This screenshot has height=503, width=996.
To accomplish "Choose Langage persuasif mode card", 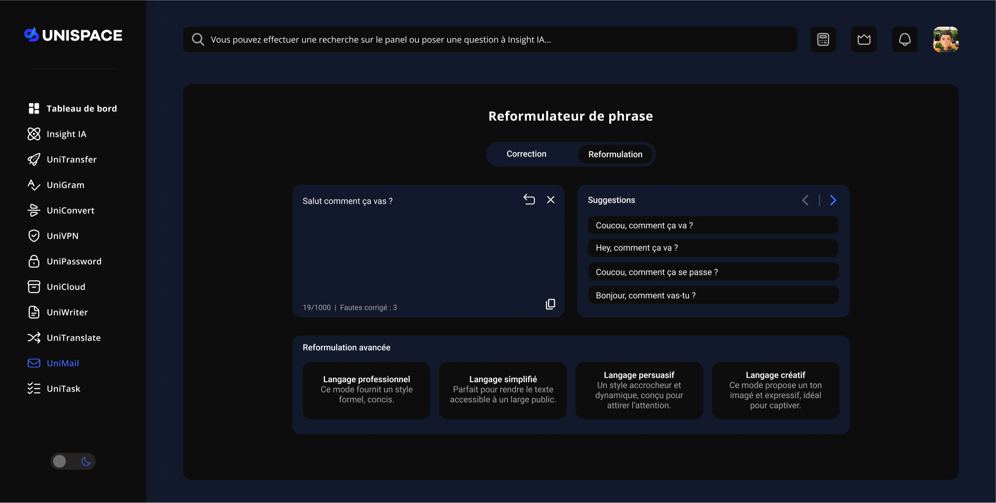I will tap(639, 390).
